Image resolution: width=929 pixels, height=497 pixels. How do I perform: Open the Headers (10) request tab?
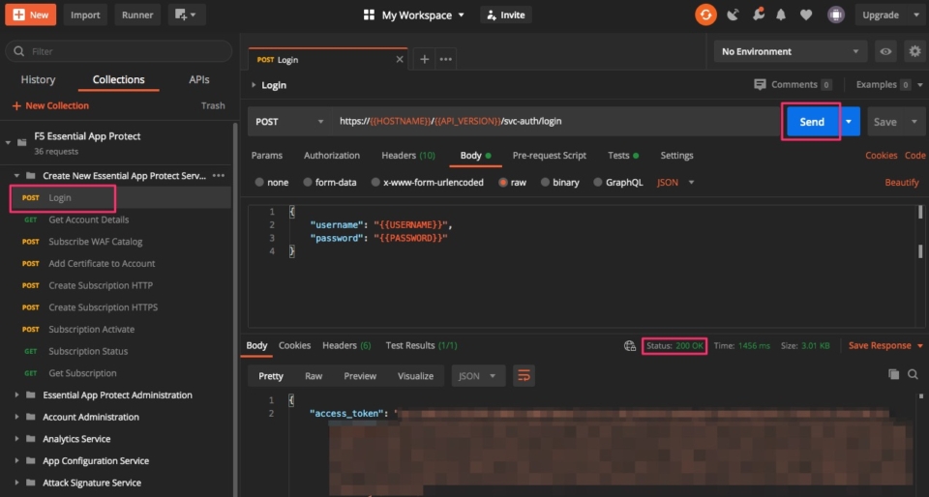408,156
